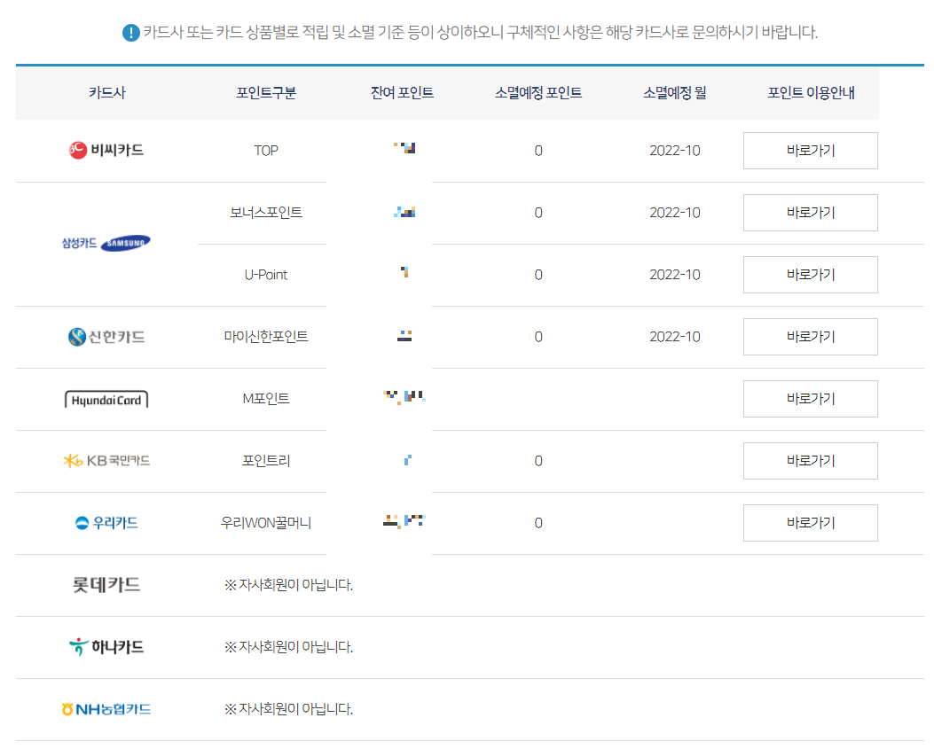Click the 포인트 이용안내 column header
Screen dimensions: 934x749
(811, 93)
